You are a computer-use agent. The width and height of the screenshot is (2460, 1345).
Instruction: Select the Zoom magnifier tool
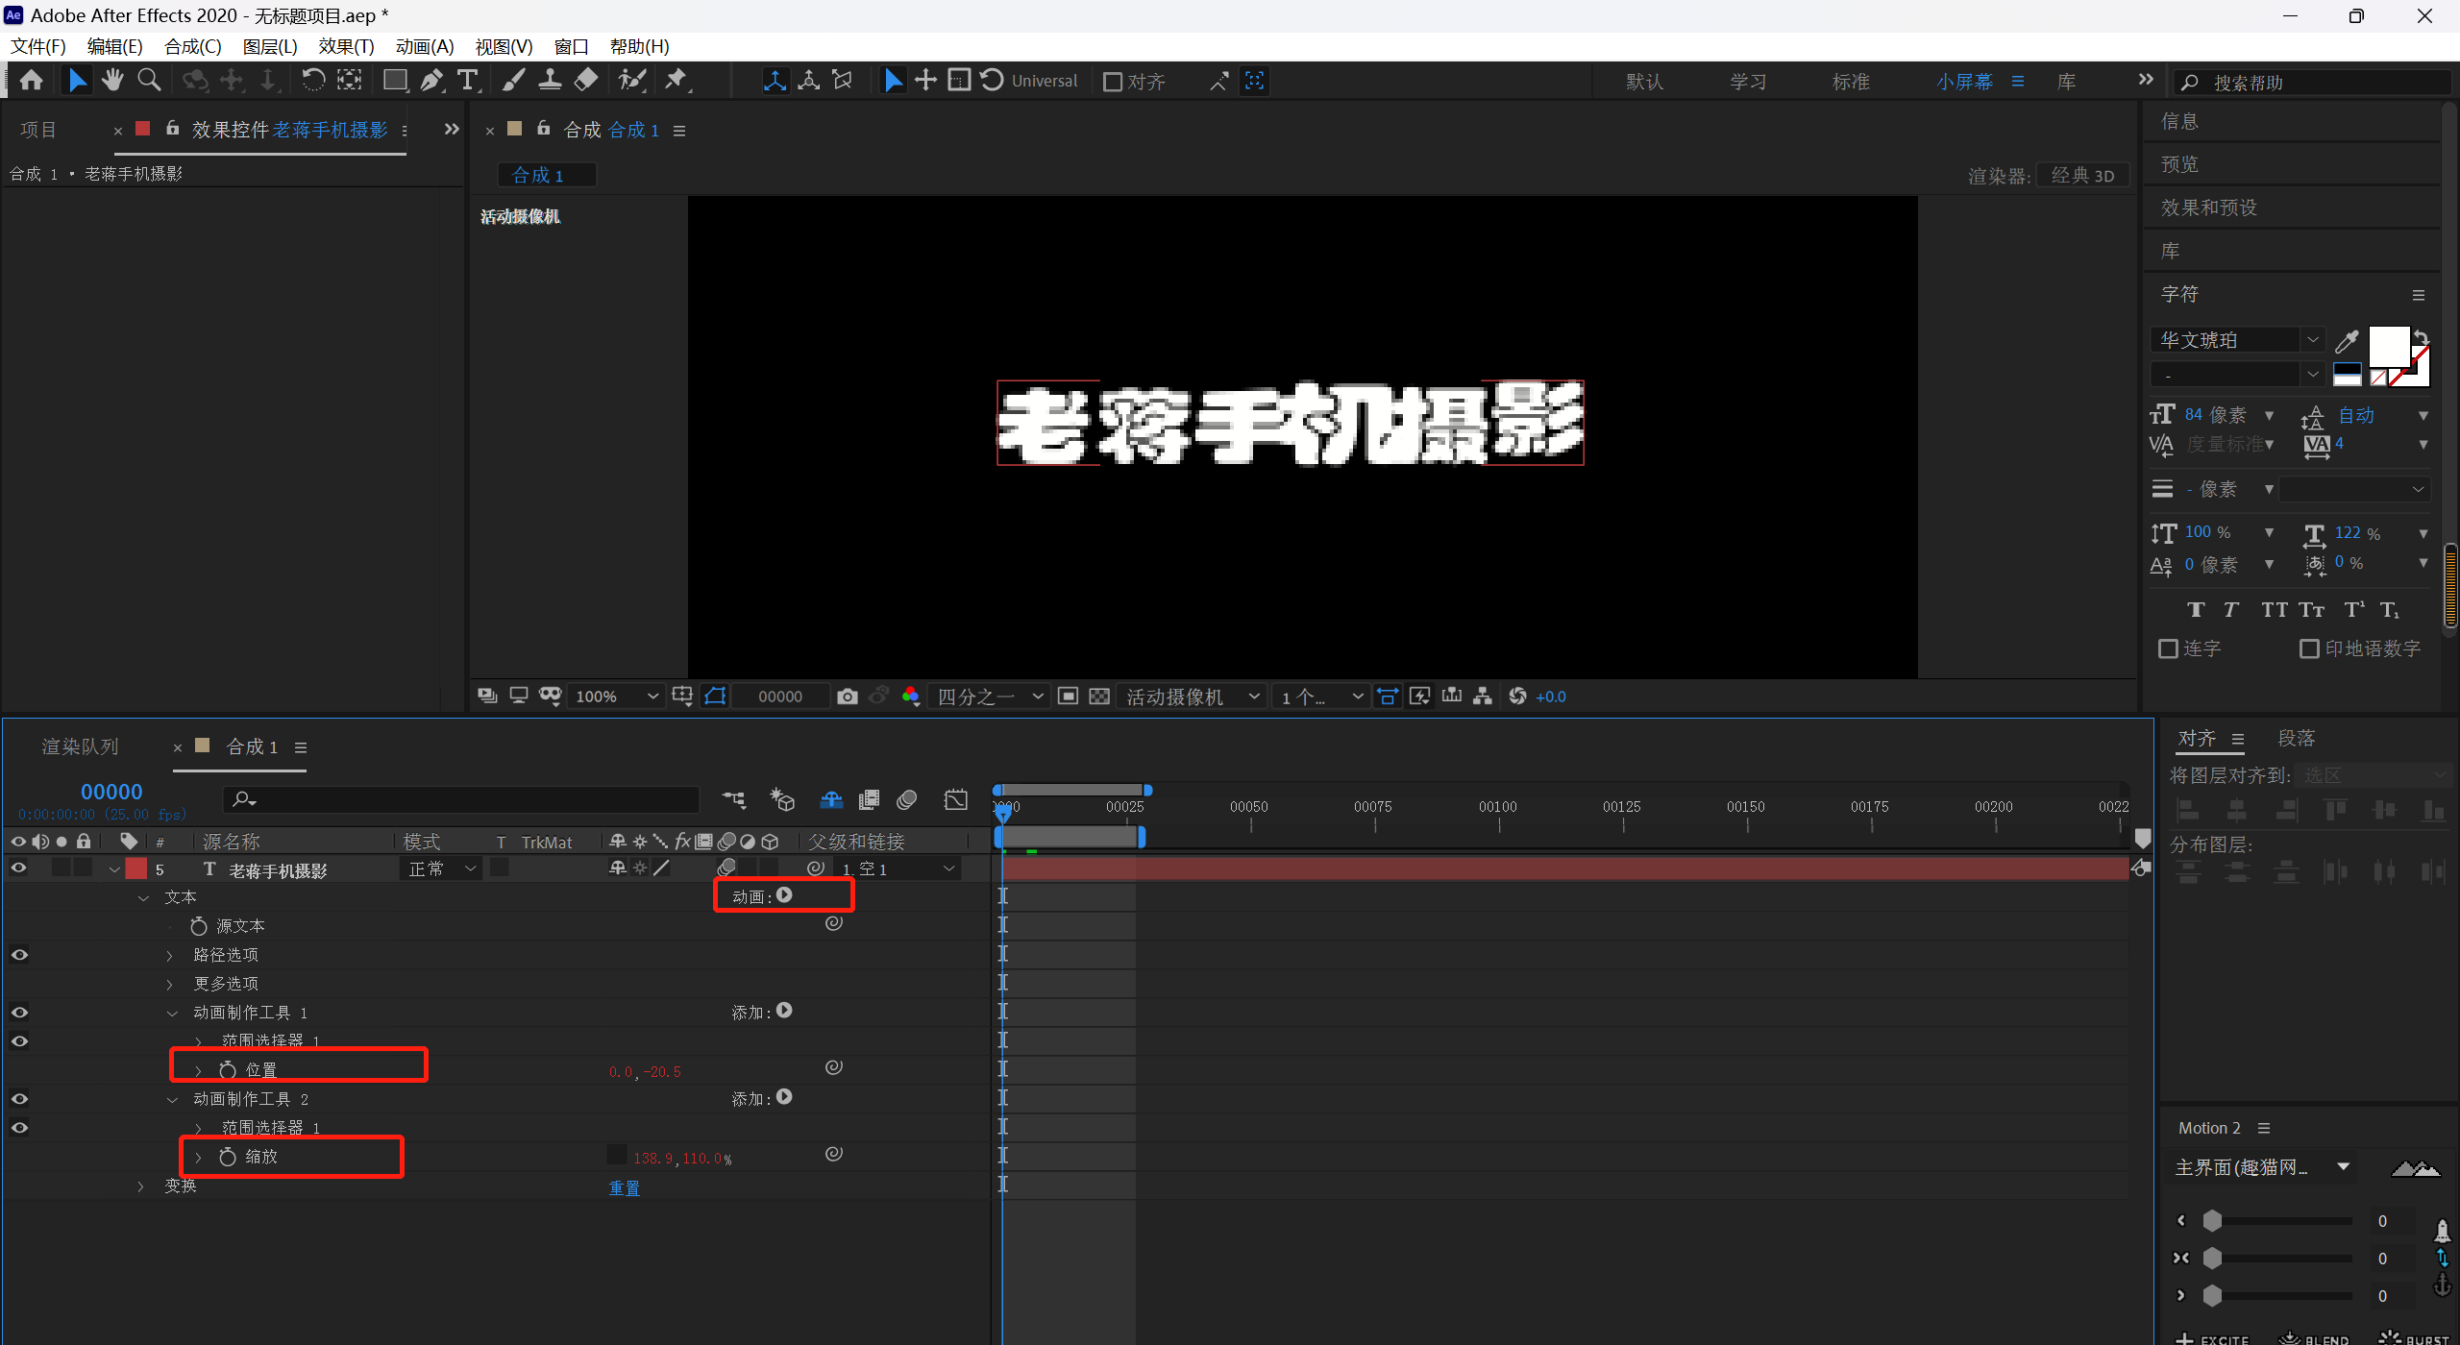click(x=149, y=81)
